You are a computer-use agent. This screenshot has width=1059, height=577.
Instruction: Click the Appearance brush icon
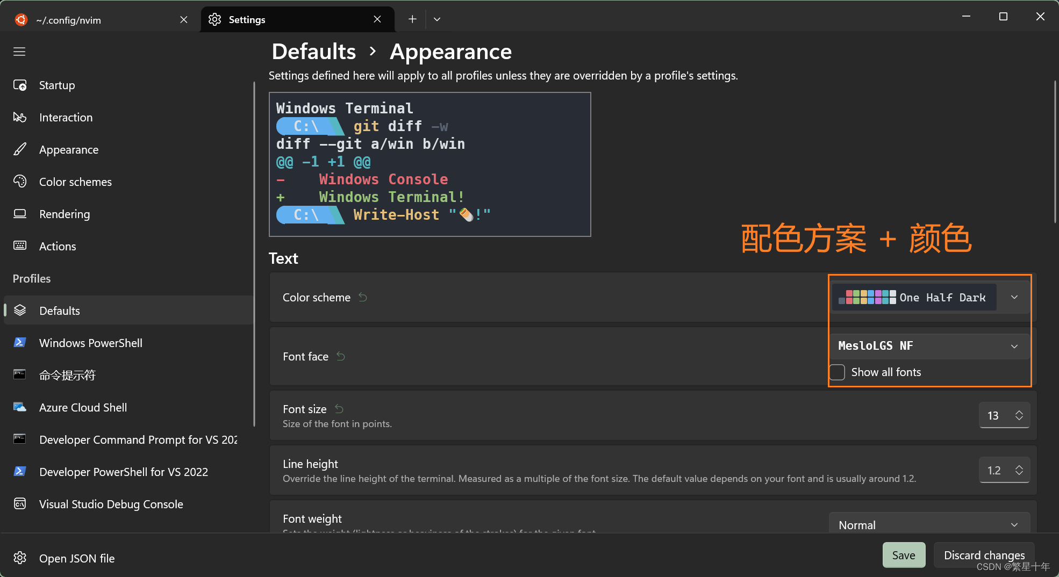[20, 149]
